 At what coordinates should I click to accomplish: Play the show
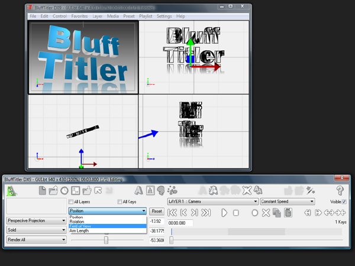224,213
